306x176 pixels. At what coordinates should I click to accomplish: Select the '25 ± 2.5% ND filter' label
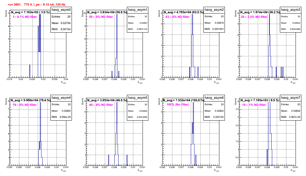pos(254,17)
